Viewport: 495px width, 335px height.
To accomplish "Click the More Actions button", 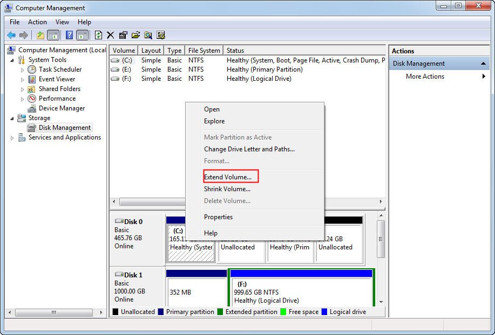I will point(425,76).
